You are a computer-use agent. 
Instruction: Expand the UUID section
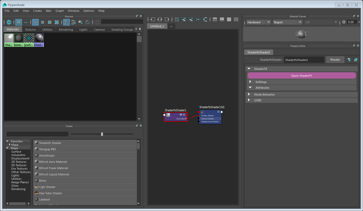click(x=249, y=100)
